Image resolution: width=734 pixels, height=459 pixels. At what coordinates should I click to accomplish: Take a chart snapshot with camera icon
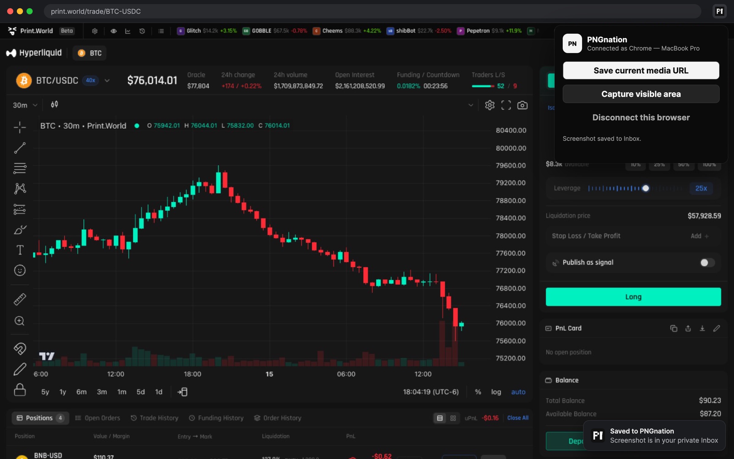[x=522, y=105]
